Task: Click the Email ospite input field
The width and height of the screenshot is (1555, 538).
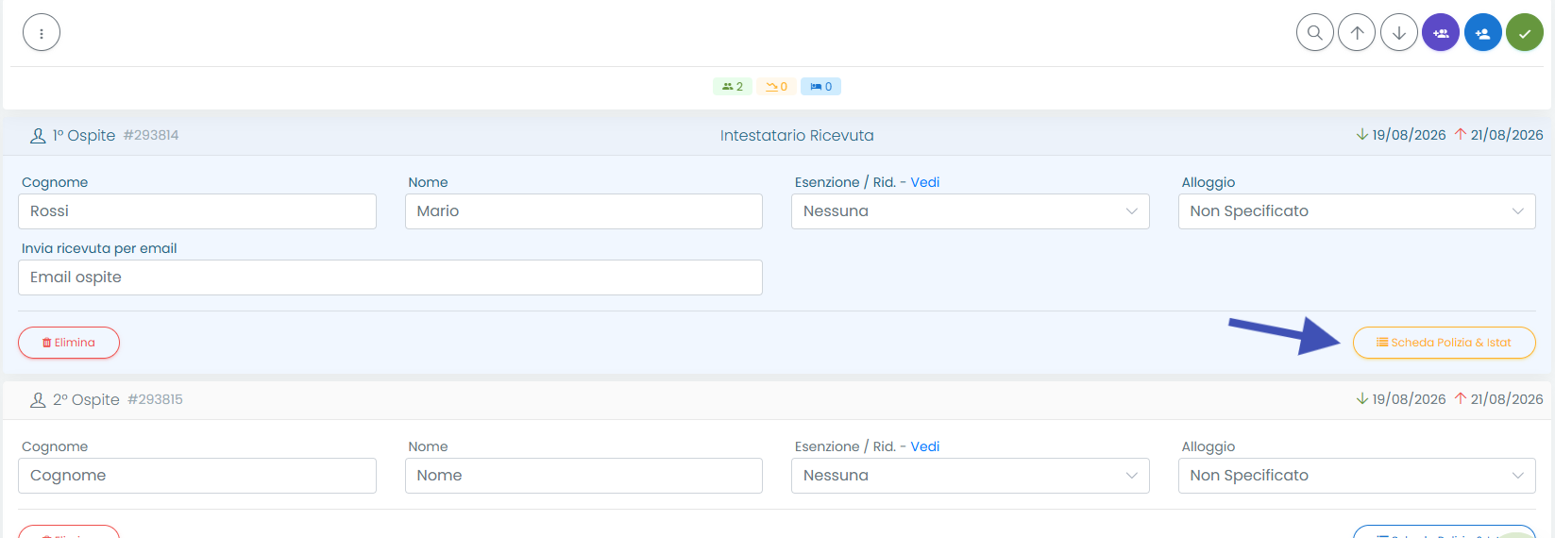Action: tap(390, 277)
